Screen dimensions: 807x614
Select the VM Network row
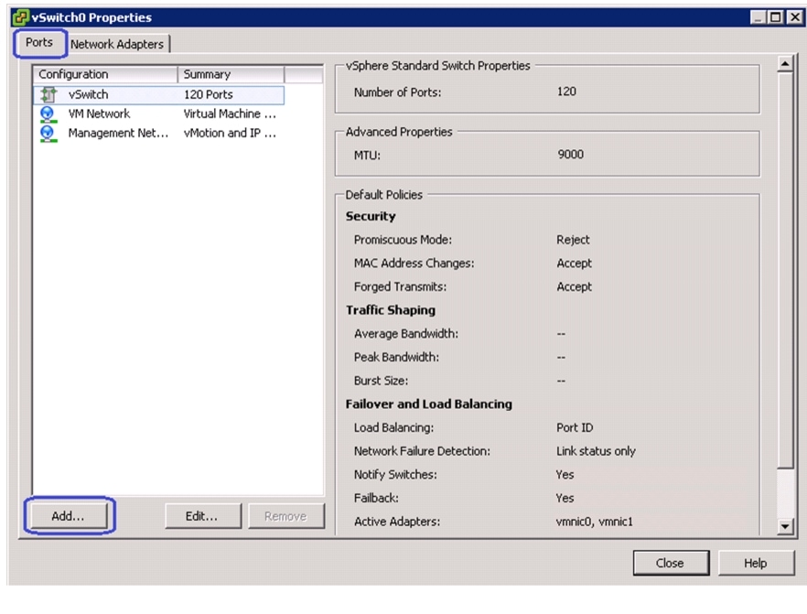(x=159, y=113)
